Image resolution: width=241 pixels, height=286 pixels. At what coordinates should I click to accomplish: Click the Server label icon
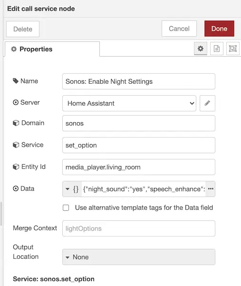[x=16, y=102]
